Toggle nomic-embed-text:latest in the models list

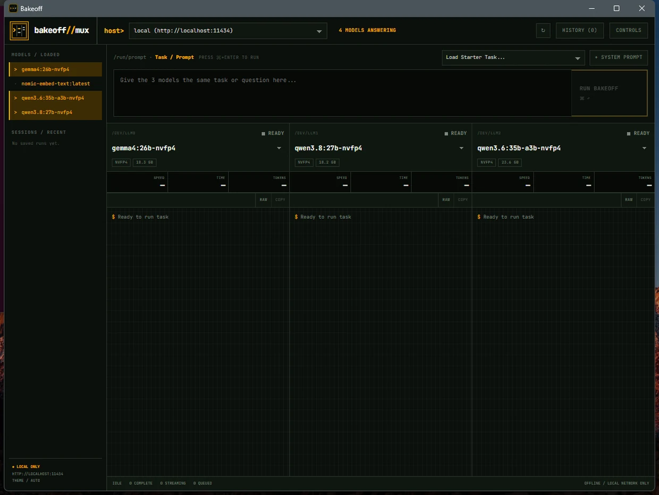pos(55,84)
